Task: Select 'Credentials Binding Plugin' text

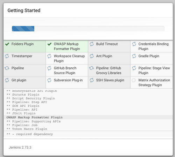Action: coord(153,46)
